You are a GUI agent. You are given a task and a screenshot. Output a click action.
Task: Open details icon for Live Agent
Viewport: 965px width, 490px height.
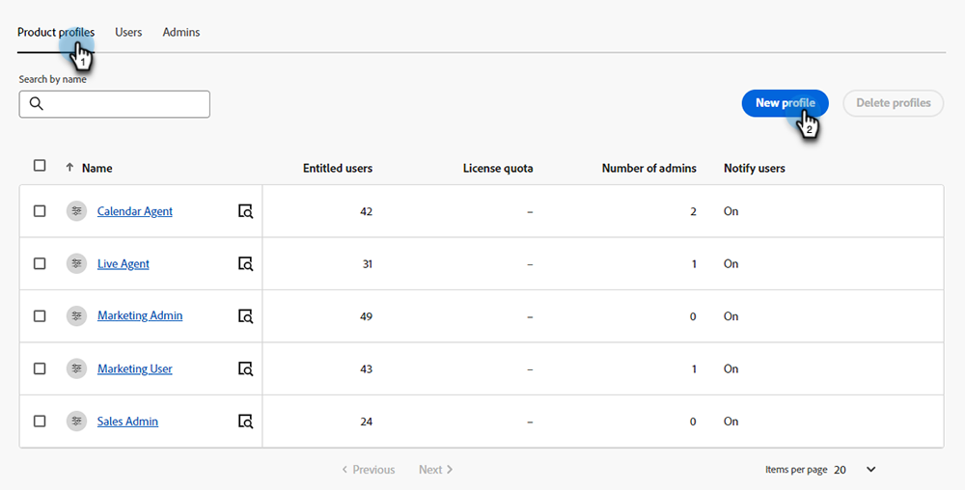pos(245,263)
